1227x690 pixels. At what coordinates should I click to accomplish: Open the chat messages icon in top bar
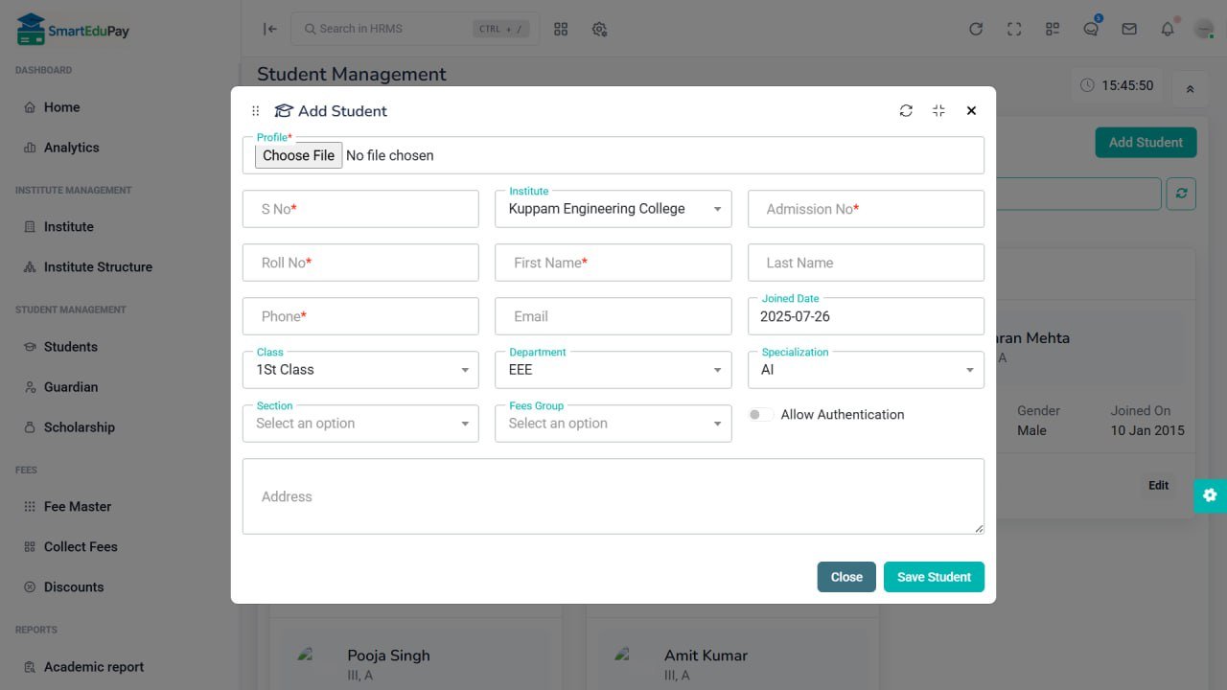tap(1091, 29)
